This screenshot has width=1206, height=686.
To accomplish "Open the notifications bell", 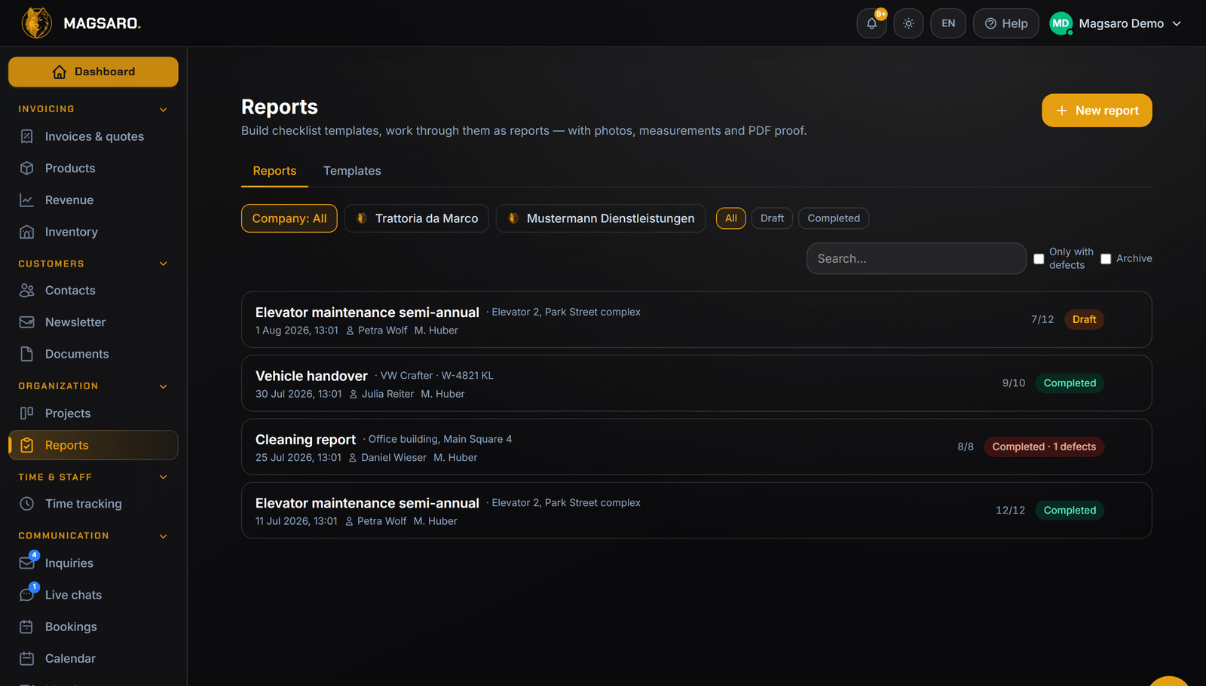I will coord(871,23).
